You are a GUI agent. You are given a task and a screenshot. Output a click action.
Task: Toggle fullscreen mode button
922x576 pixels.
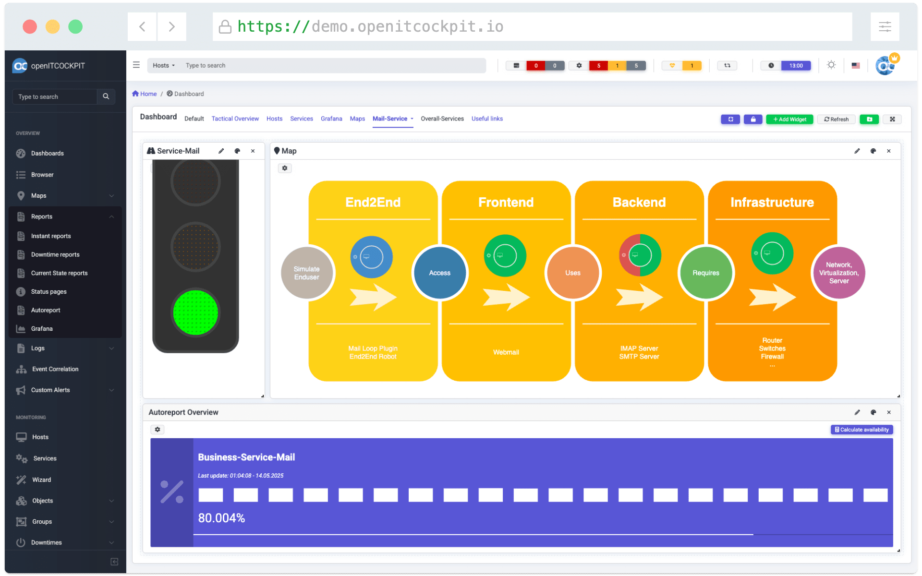[x=892, y=119]
